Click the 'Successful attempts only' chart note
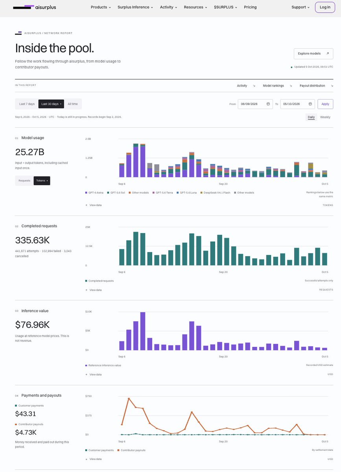 (x=319, y=280)
